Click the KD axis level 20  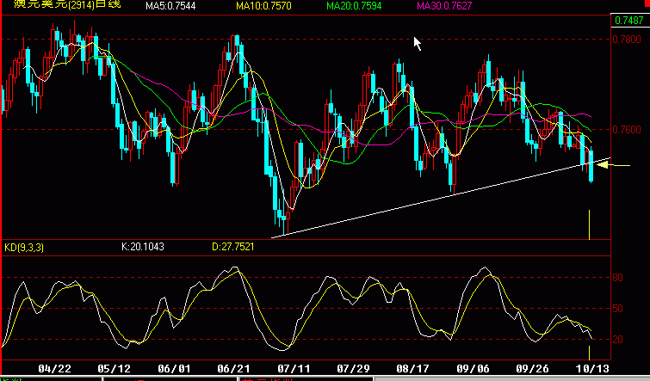[x=617, y=340]
